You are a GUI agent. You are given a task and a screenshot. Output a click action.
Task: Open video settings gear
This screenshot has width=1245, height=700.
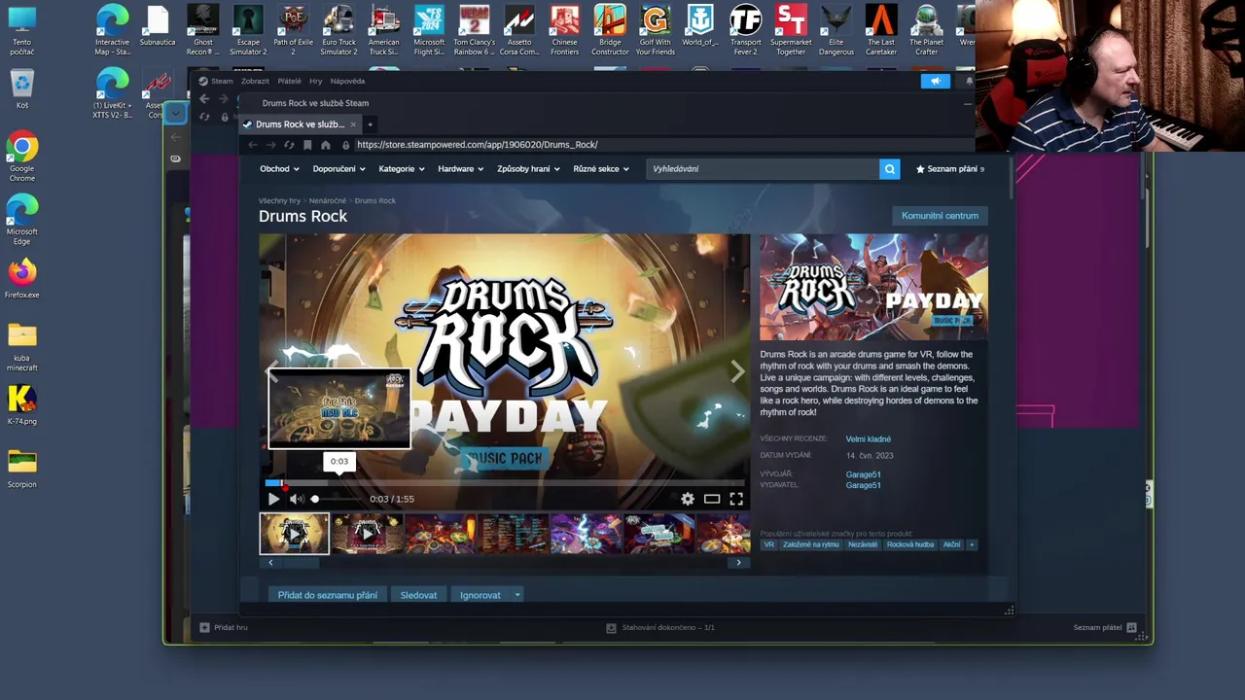tap(688, 499)
